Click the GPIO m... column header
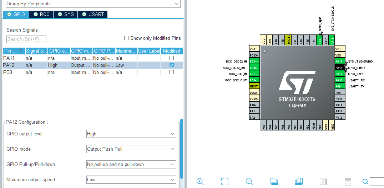384x188 pixels. pyautogui.click(x=81, y=51)
